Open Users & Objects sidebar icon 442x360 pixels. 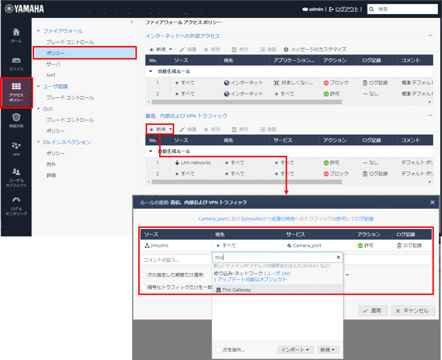[16, 172]
